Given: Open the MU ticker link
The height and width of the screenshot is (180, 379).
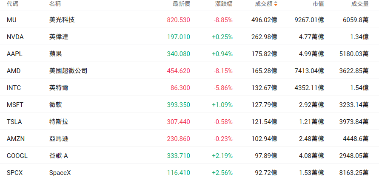Looking at the screenshot, I should [x=11, y=20].
